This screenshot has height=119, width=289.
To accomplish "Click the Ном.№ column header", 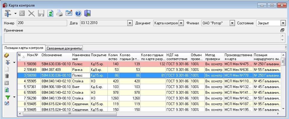I will [33, 57].
